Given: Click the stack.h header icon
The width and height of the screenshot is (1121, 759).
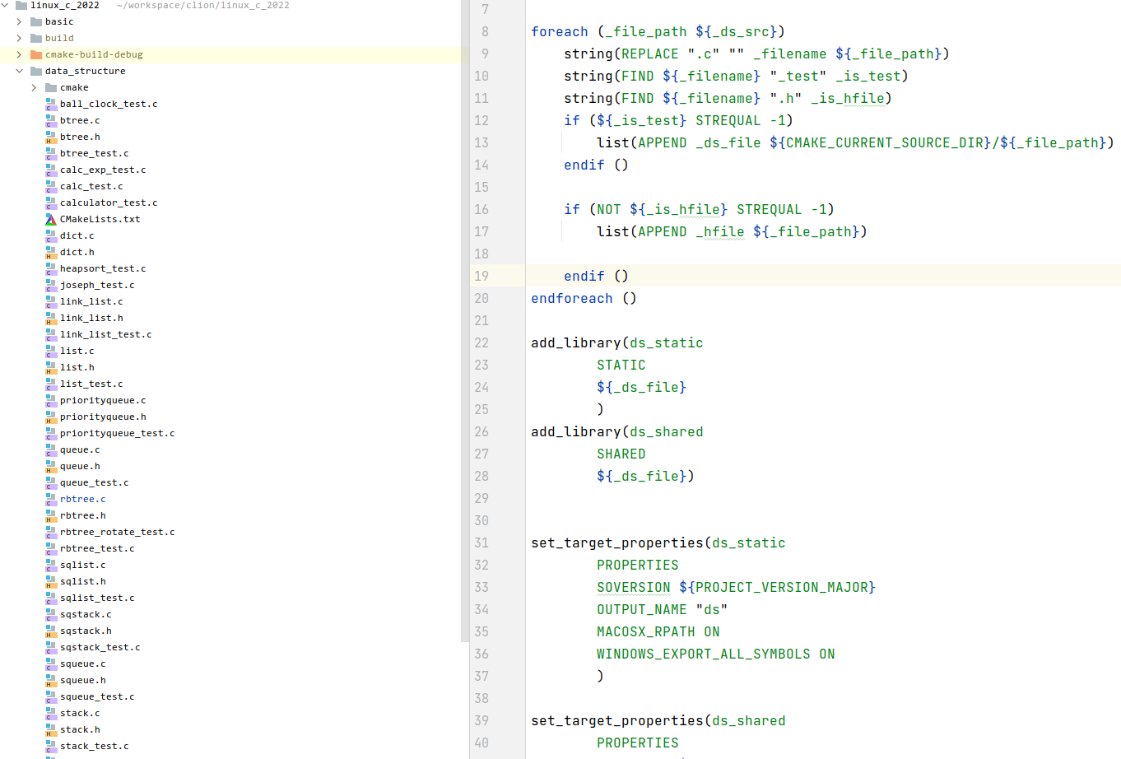Looking at the screenshot, I should pos(50,729).
